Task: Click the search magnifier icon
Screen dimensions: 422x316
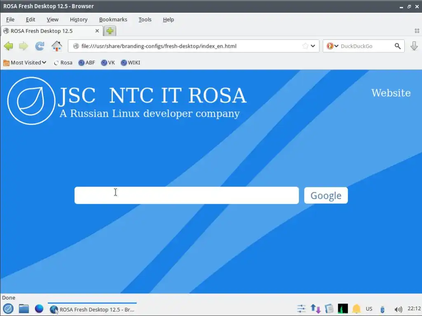Action: (398, 46)
